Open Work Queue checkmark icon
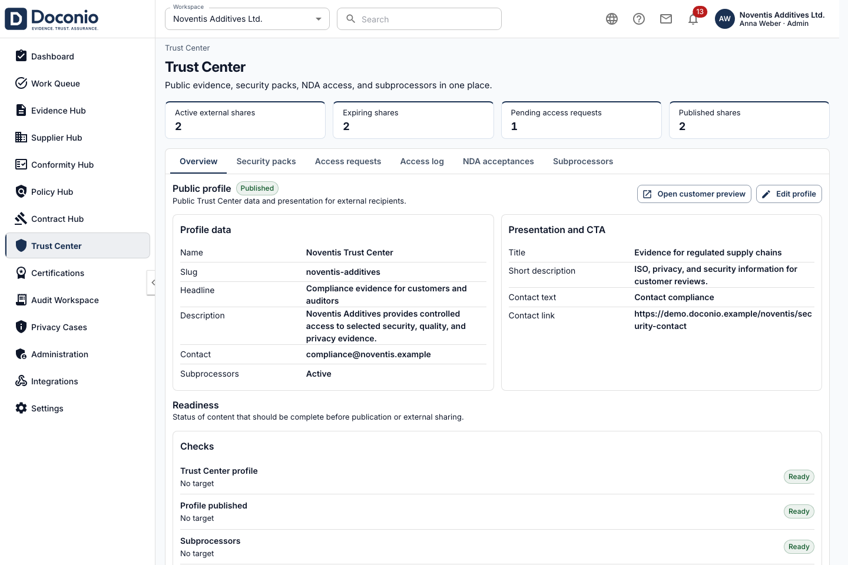 pyautogui.click(x=21, y=83)
